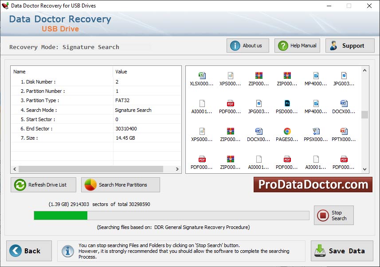Click the info icon beside the warning message
Screen dimensions: 380x267
pos(67,251)
